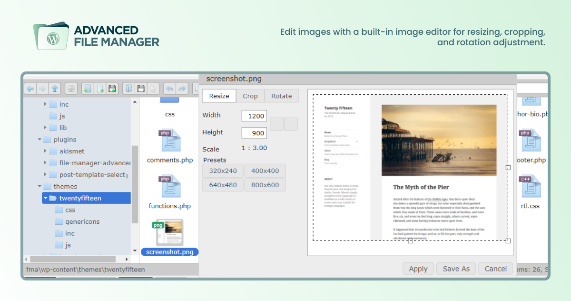This screenshot has width=571, height=301.
Task: Expand the file-manager-advanced folder arrow
Action: click(45, 163)
